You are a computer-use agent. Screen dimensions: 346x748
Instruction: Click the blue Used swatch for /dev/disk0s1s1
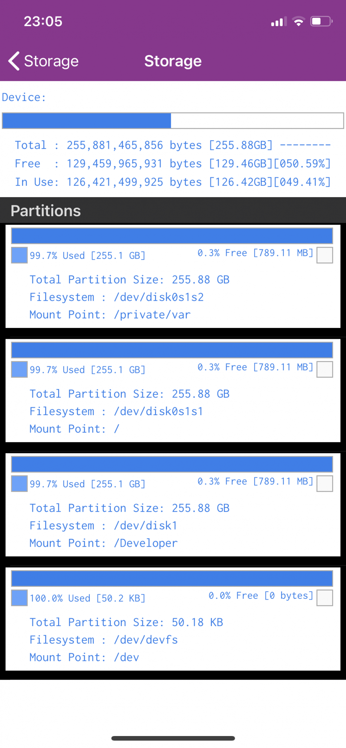[19, 370]
